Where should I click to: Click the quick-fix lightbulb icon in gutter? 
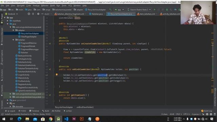[57, 75]
